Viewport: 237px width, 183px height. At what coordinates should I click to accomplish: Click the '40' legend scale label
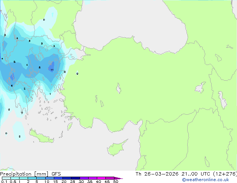(98, 182)
